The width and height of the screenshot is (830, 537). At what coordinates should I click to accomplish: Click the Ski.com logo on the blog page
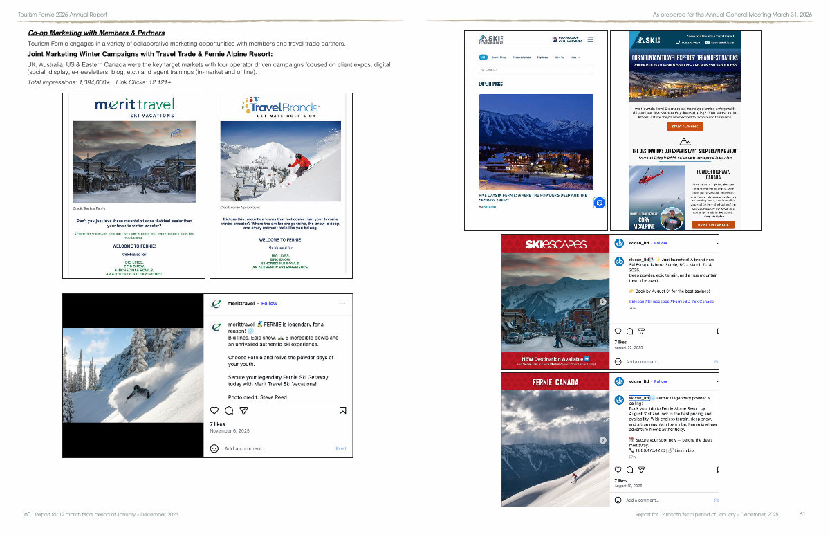click(492, 39)
